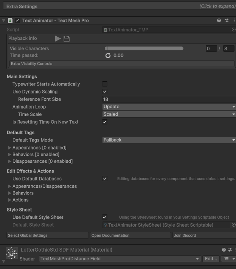236x269 pixels.
Task: Click LetterGothicStd SDF Material title
Action: [67, 250]
